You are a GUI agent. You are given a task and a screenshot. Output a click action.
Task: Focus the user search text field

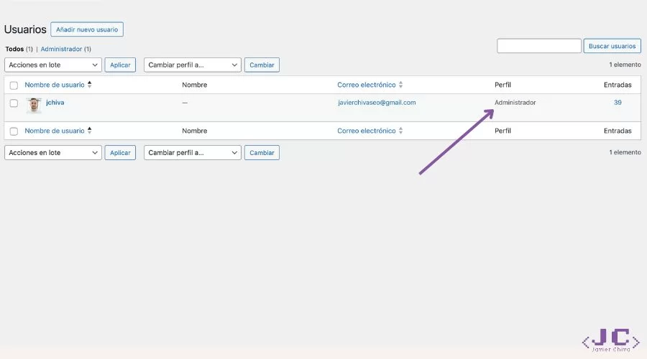point(538,46)
